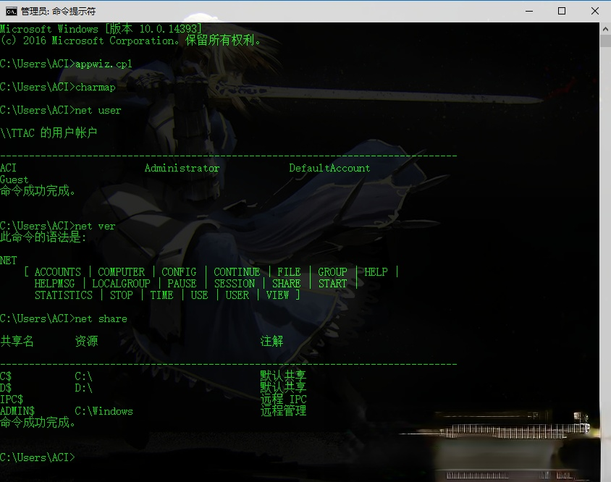Click the 'CONTINUE' syntax keyword

237,272
